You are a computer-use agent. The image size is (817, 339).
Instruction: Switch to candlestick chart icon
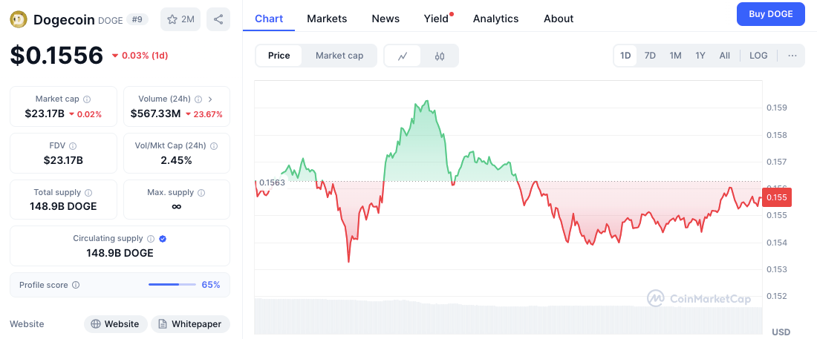click(440, 56)
